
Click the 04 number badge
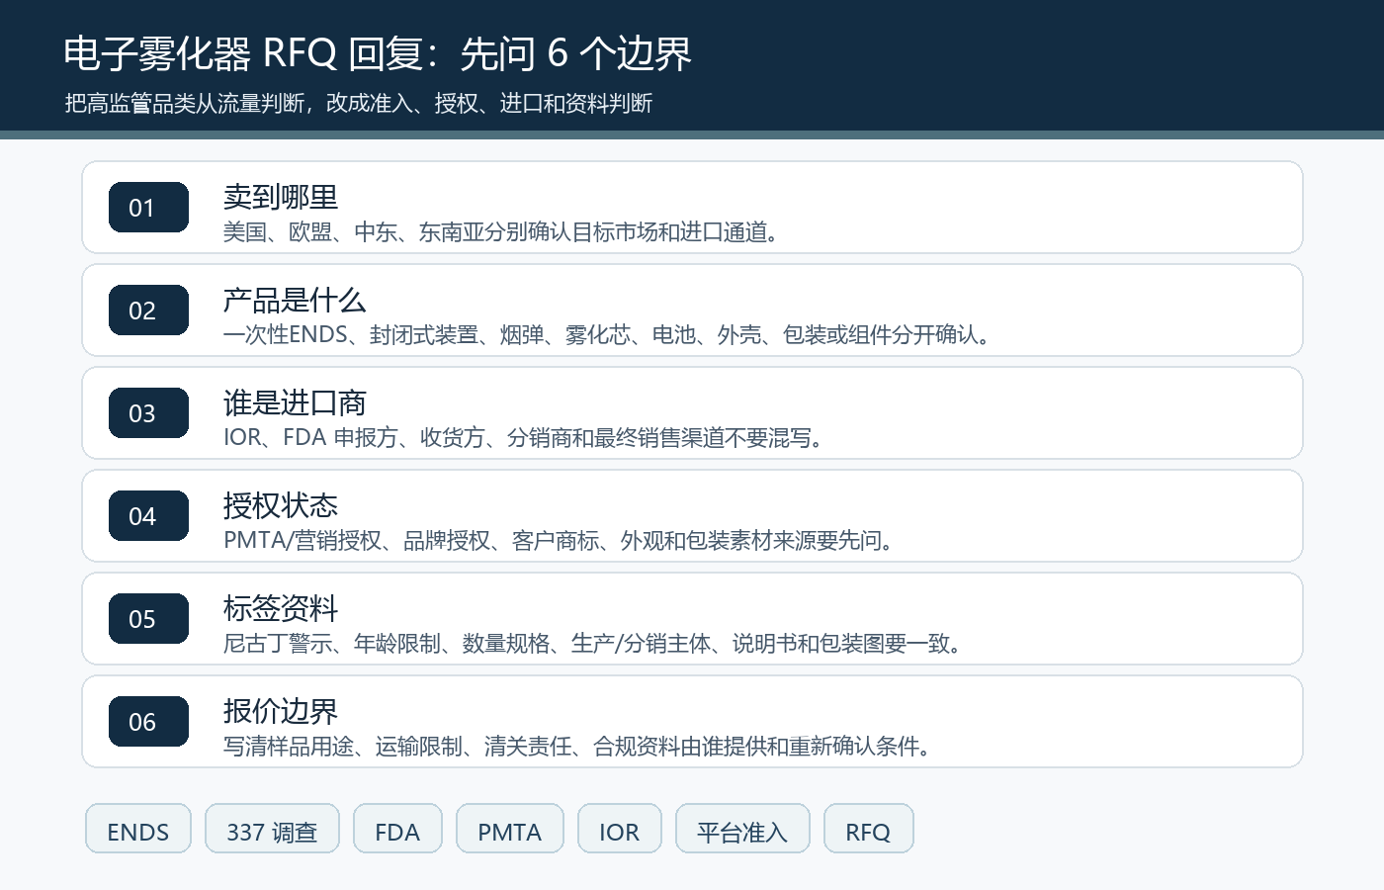click(148, 516)
